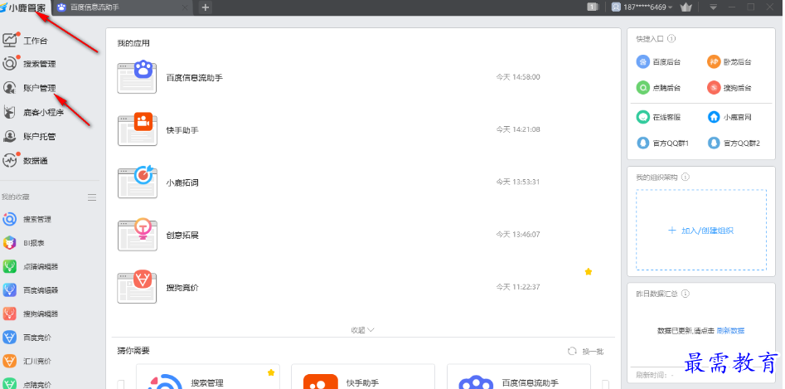785x389 pixels.
Task: Open 搜索管理 in the top navigation list
Action: point(30,64)
